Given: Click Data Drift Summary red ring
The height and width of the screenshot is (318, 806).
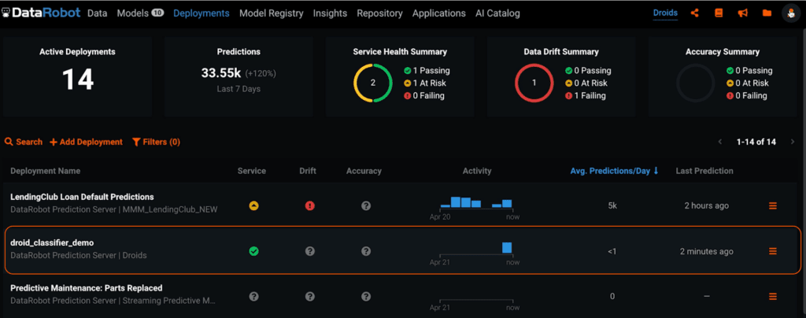Looking at the screenshot, I should [x=534, y=83].
